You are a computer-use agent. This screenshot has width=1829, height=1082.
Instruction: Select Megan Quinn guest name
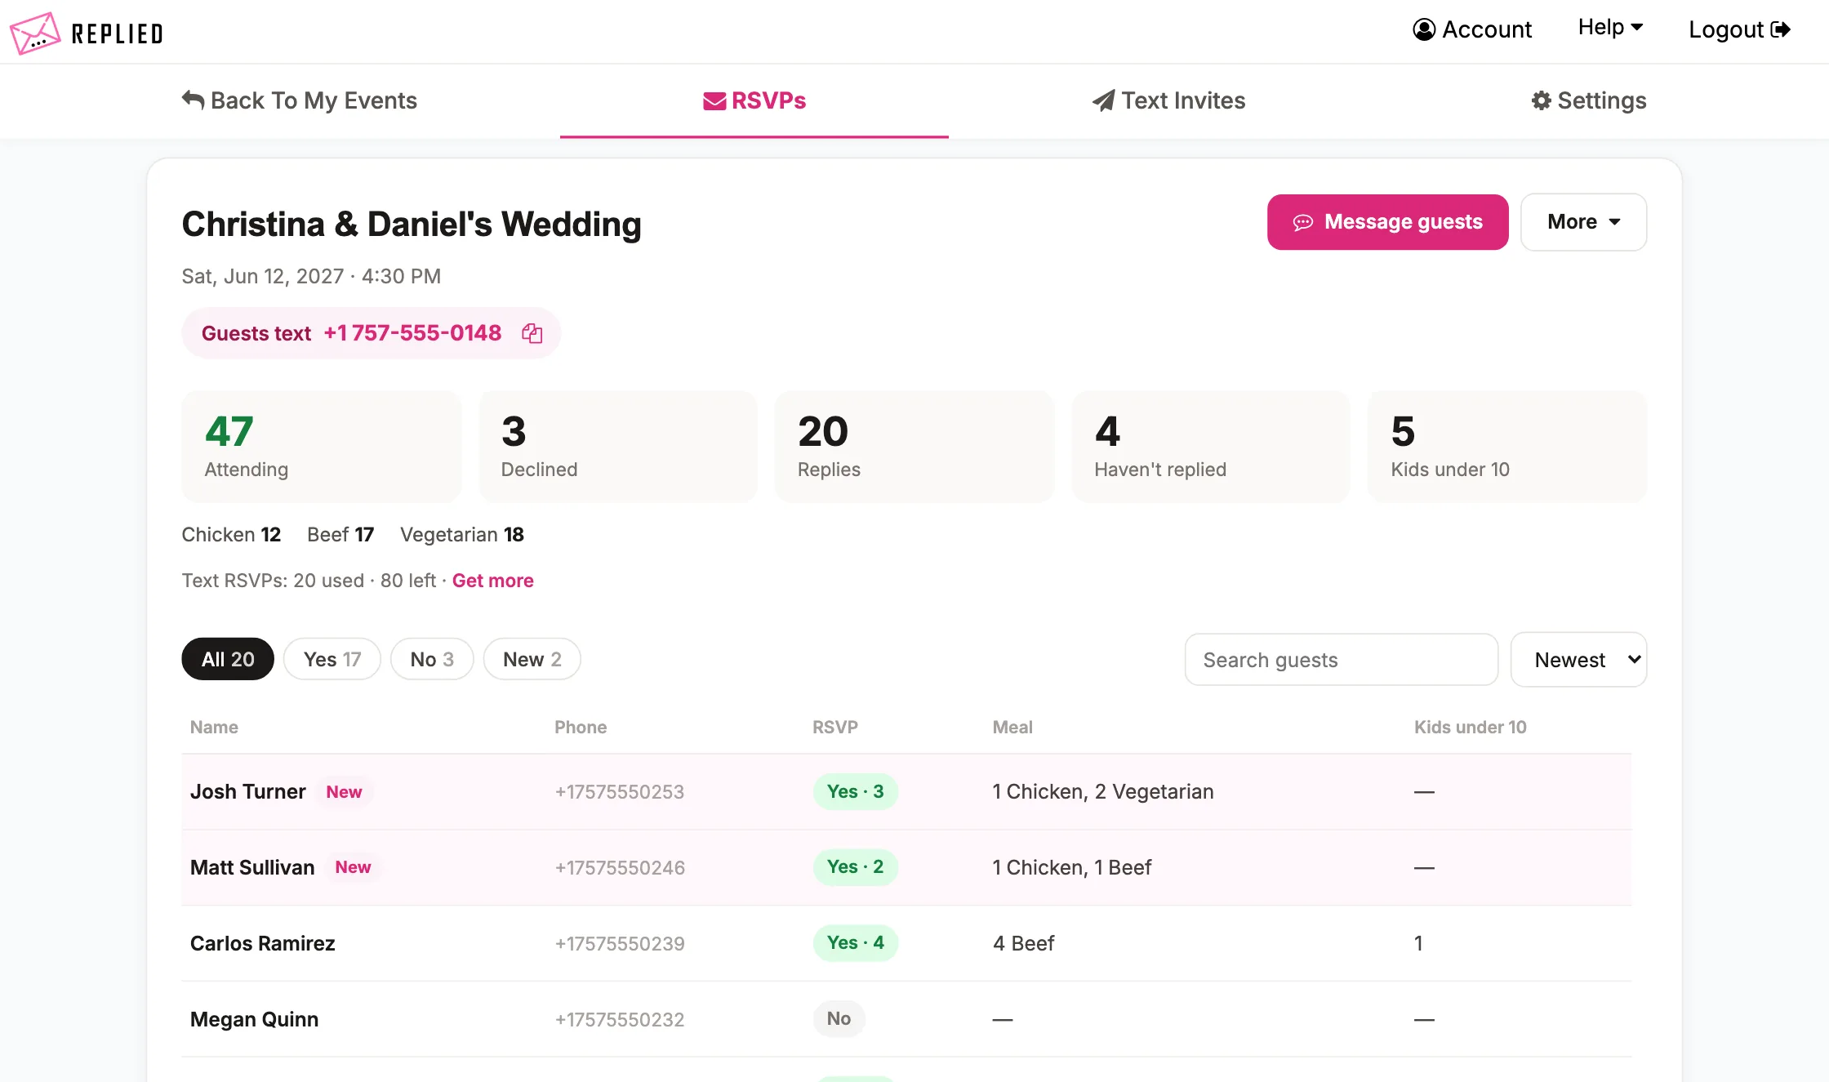tap(255, 1019)
